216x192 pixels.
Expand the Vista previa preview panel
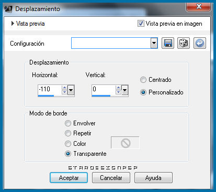point(13,24)
